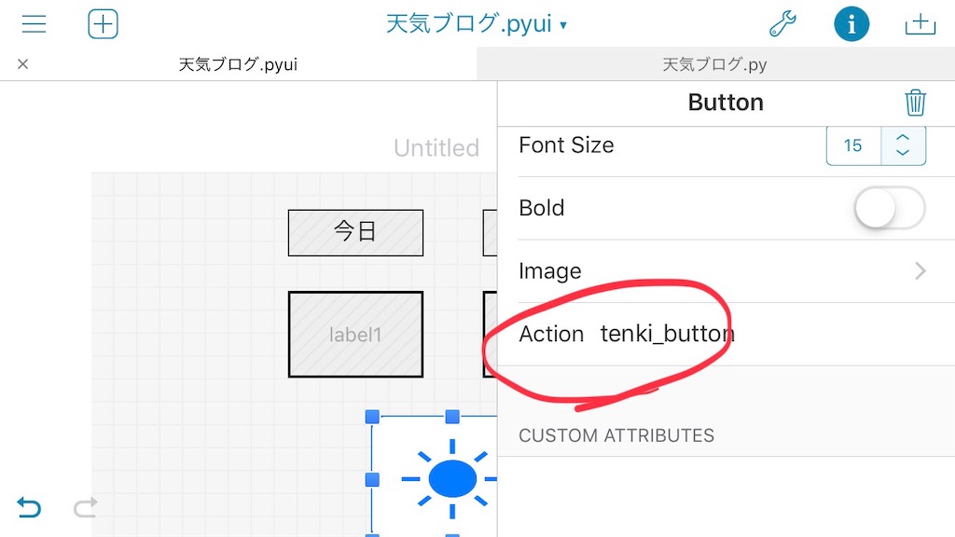Screen dimensions: 955x537
Task: Edit the Action field tenki_button
Action: [668, 334]
